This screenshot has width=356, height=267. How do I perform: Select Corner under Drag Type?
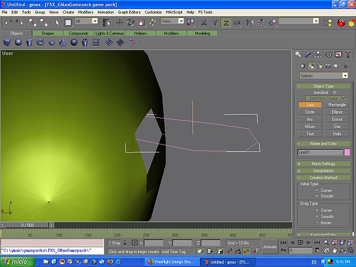pos(317,210)
